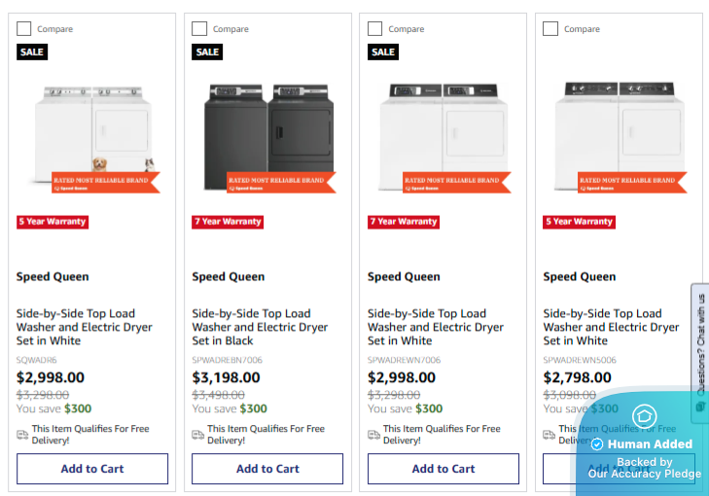Check Compare box for SQWADR6 washer set
The width and height of the screenshot is (709, 496).
coord(24,29)
